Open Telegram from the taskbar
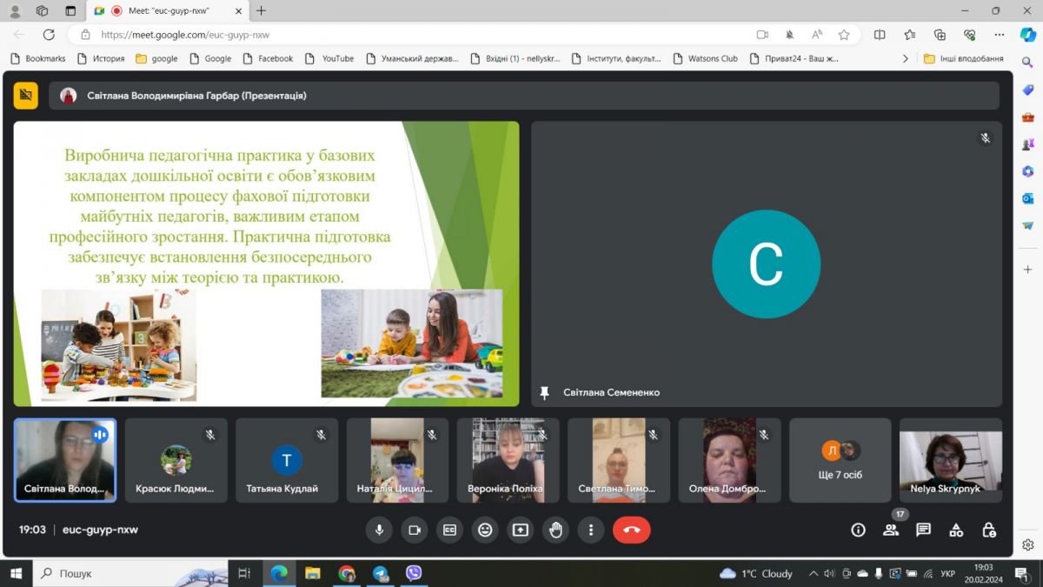Image resolution: width=1043 pixels, height=587 pixels. pos(380,573)
